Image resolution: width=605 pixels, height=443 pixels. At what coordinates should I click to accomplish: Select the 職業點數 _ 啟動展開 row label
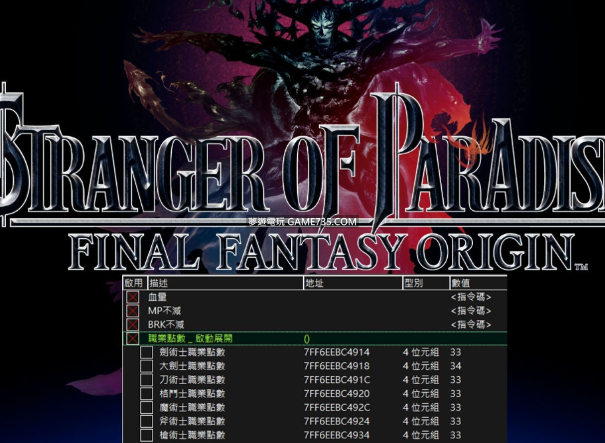pos(190,339)
